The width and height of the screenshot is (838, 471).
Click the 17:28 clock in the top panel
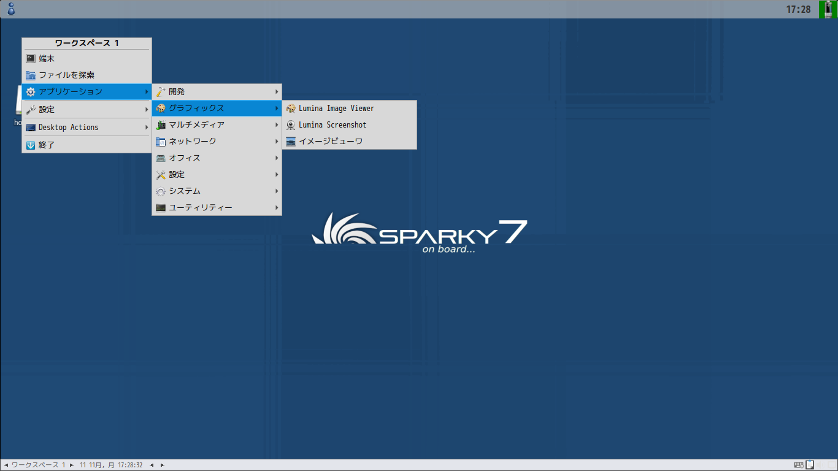(798, 9)
